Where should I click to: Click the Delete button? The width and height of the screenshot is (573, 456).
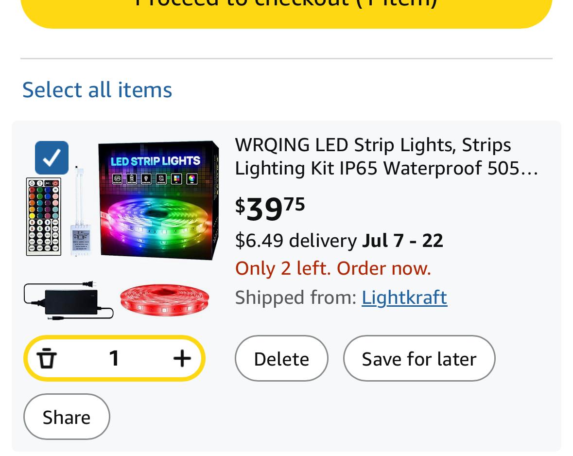click(281, 359)
